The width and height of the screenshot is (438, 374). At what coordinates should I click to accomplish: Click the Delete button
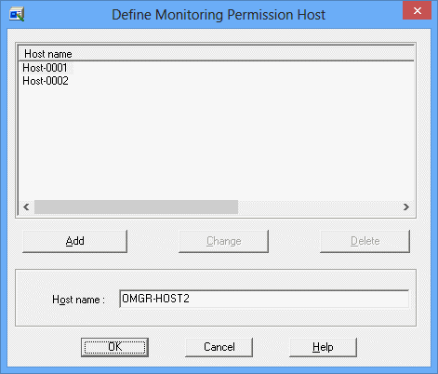[x=365, y=241]
